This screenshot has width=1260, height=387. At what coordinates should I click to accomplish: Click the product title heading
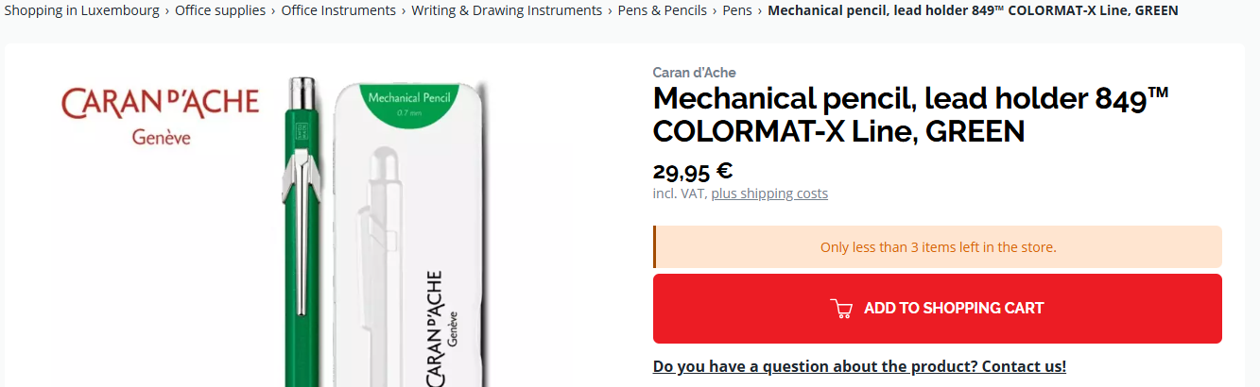911,114
